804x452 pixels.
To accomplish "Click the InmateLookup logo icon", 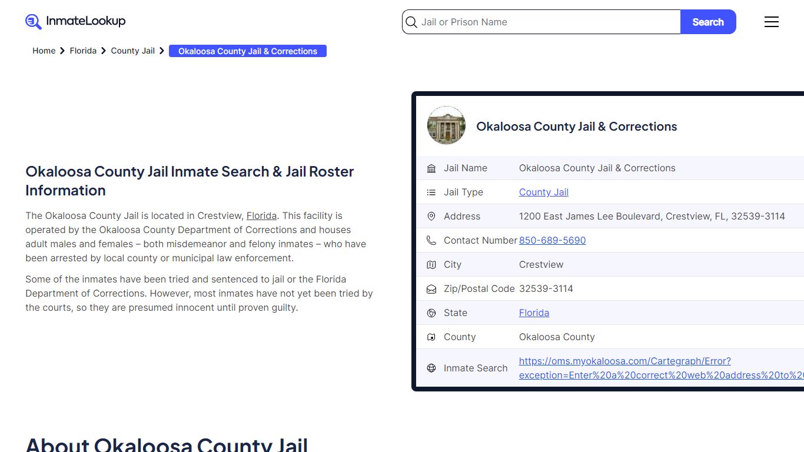I will (x=34, y=22).
